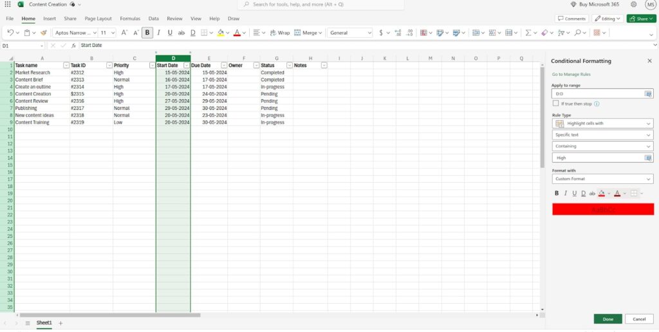Enable the If true then stop checkbox
659x332 pixels.
pyautogui.click(x=555, y=104)
